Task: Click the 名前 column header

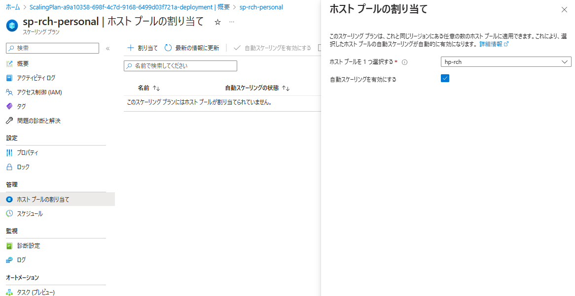Action: pyautogui.click(x=144, y=88)
